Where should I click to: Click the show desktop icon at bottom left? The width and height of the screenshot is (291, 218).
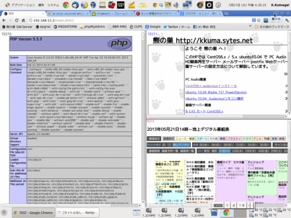pyautogui.click(x=4, y=213)
